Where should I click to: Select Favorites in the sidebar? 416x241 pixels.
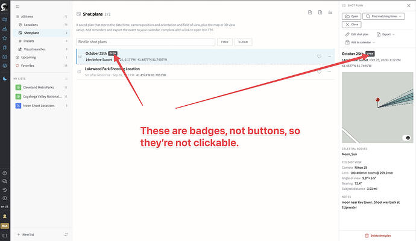click(42, 66)
